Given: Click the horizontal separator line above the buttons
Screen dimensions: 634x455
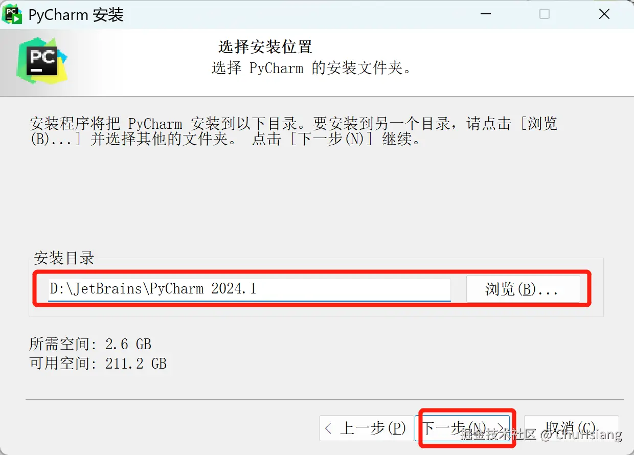Looking at the screenshot, I should click(x=324, y=399).
